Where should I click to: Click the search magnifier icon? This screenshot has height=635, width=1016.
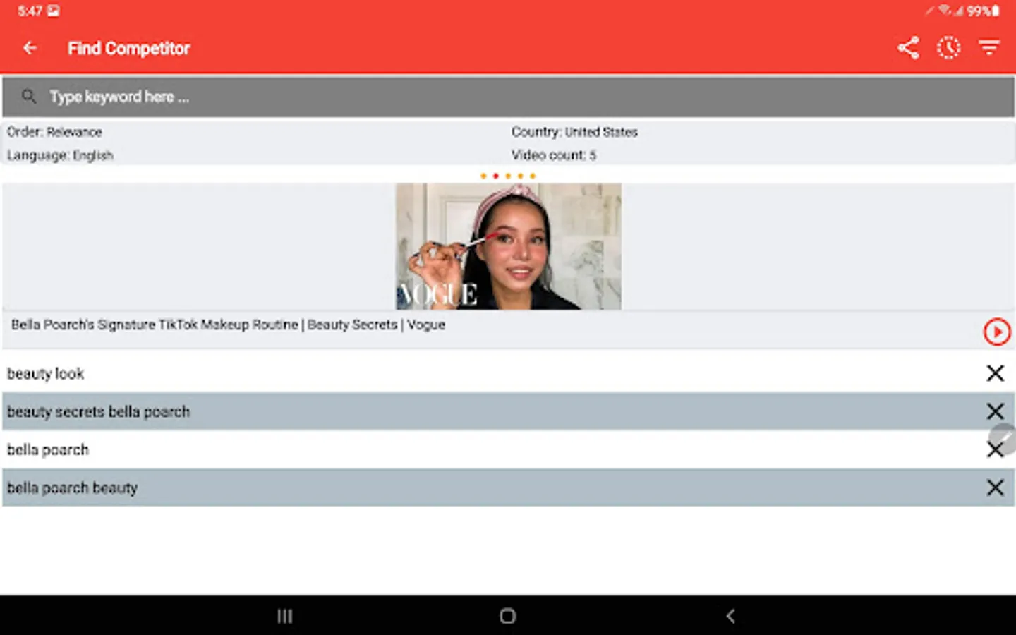[28, 96]
